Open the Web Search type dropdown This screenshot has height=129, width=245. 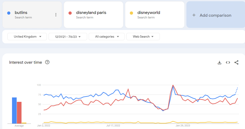(x=143, y=36)
